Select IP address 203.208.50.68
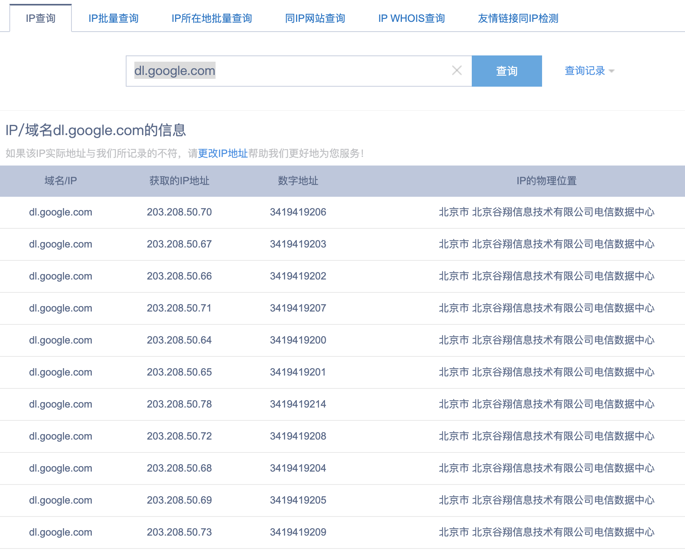The width and height of the screenshot is (685, 552). (179, 468)
